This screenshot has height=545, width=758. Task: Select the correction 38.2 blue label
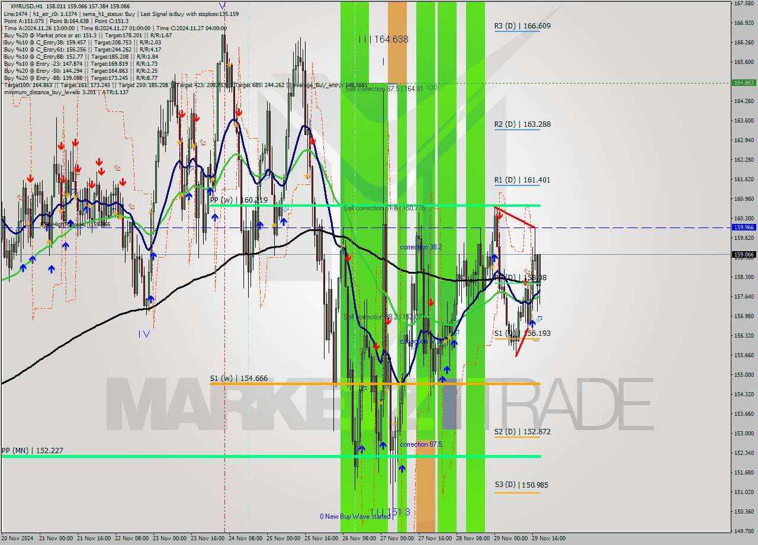[x=420, y=247]
